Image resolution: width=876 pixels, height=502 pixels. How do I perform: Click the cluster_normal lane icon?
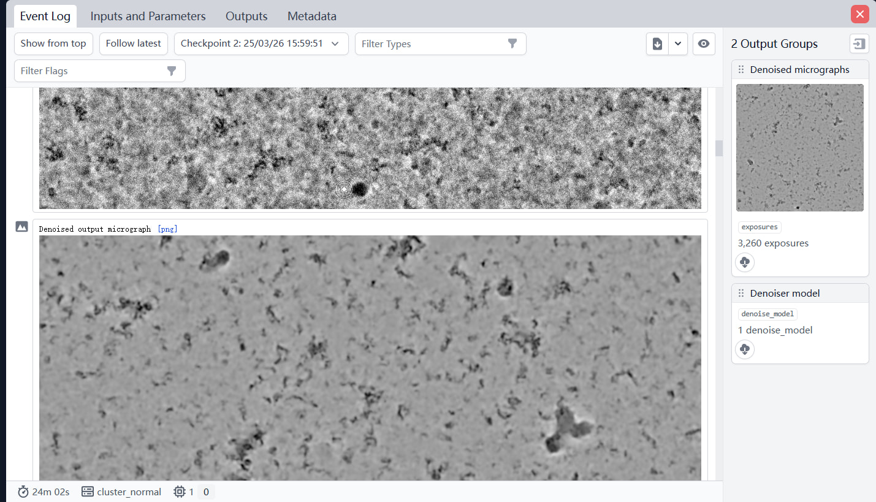coord(88,492)
